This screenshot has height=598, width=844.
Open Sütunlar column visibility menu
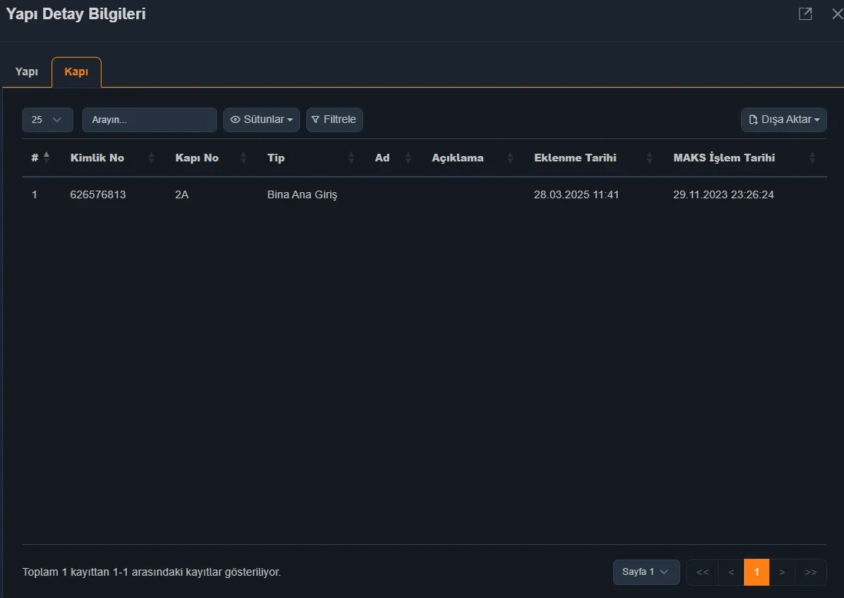point(262,120)
